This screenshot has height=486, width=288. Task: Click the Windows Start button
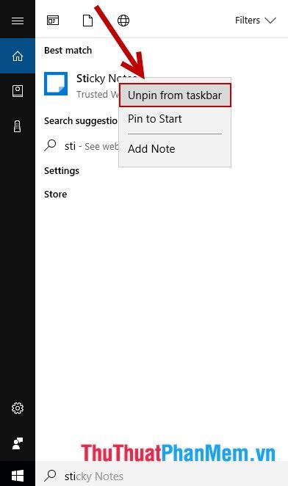pos(18,476)
